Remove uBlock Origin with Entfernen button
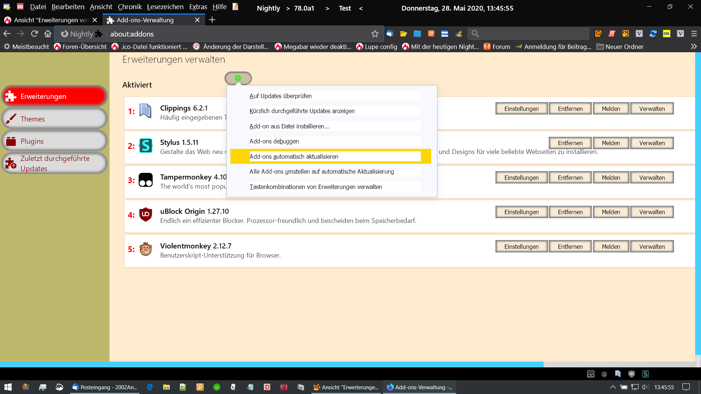 coord(570,212)
